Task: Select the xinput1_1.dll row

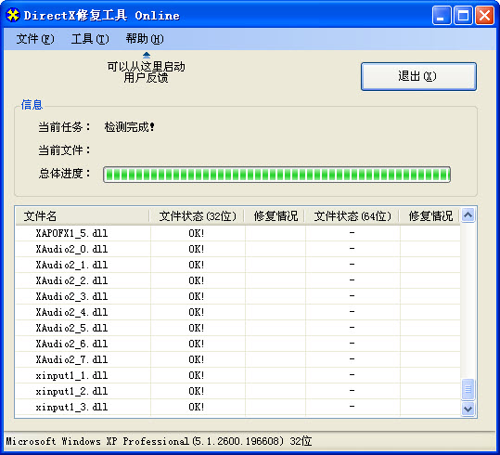Action: (237, 375)
